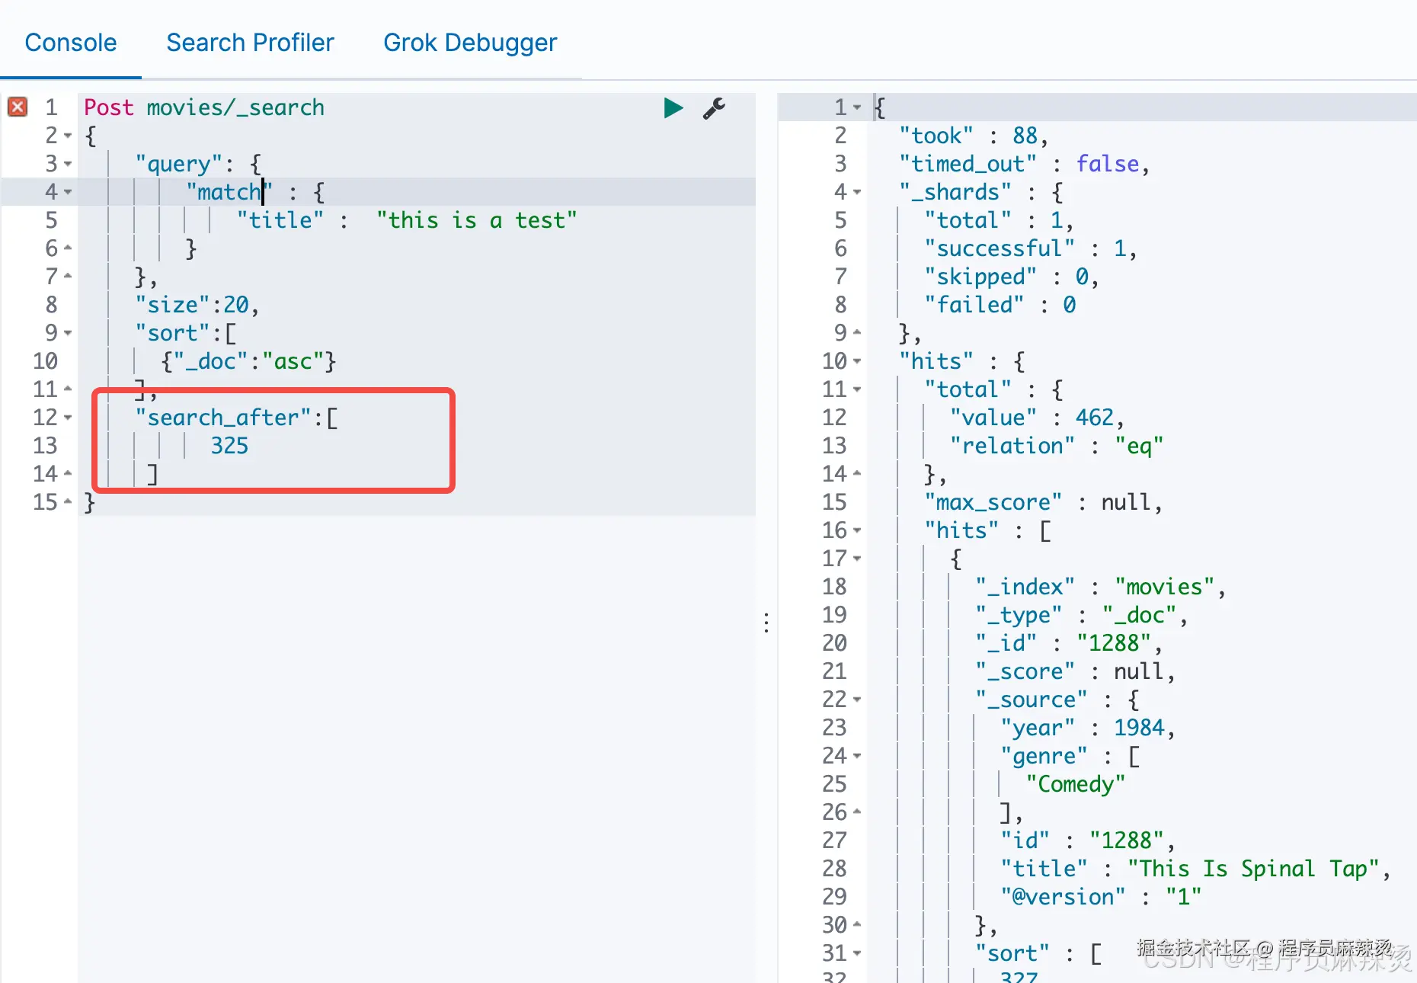Viewport: 1417px width, 983px height.
Task: Click the "successful" : 1 shards line
Action: 1031,248
